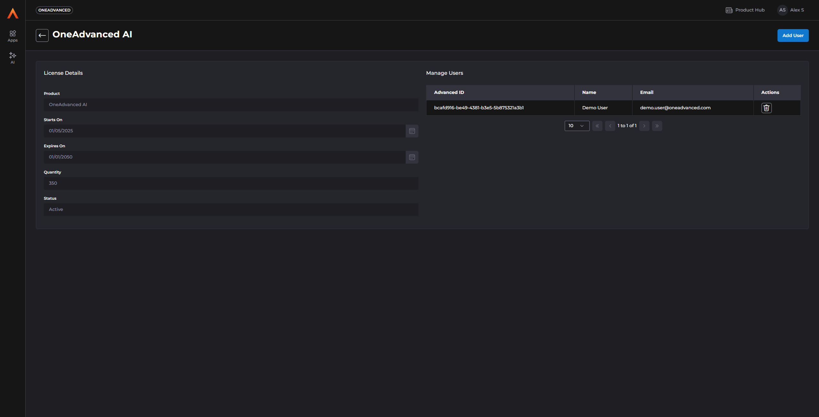This screenshot has height=417, width=819.
Task: Click the Add User button
Action: (x=793, y=35)
